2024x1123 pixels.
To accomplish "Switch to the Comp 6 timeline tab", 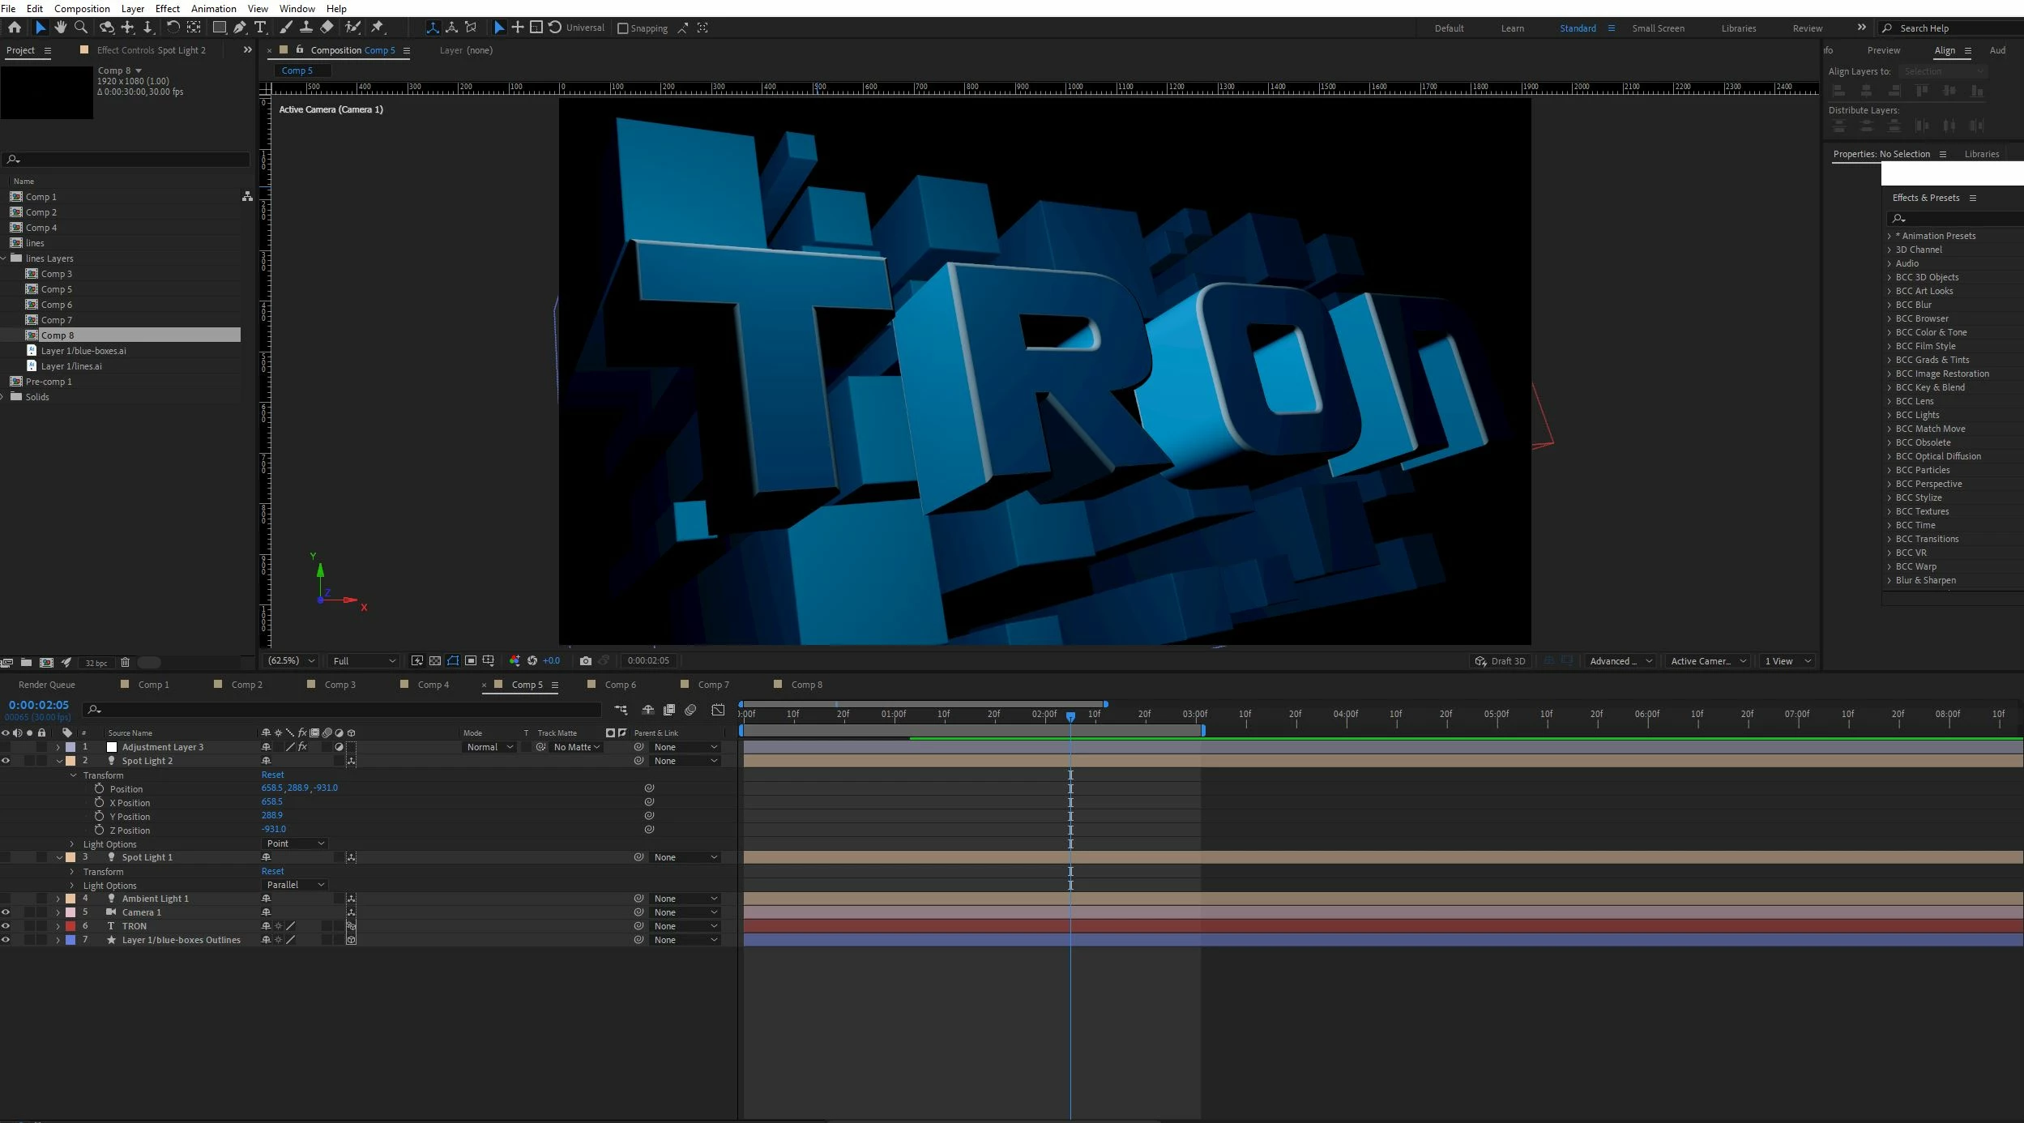I will pyautogui.click(x=620, y=685).
